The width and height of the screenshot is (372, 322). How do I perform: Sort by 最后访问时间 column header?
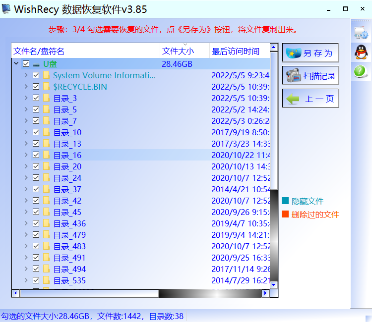[240, 51]
